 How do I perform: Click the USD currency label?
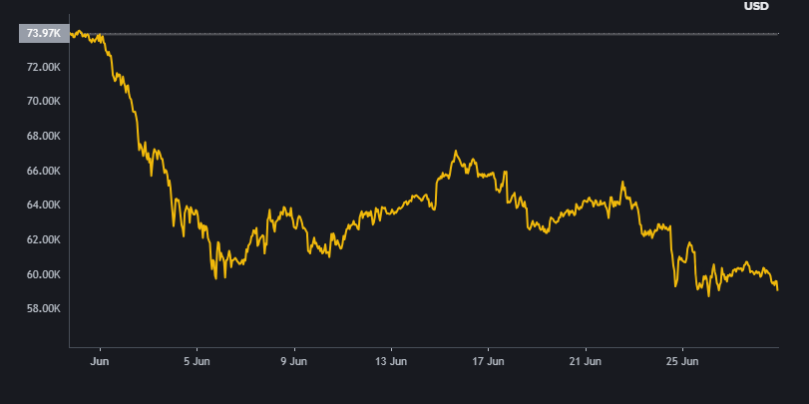(756, 6)
